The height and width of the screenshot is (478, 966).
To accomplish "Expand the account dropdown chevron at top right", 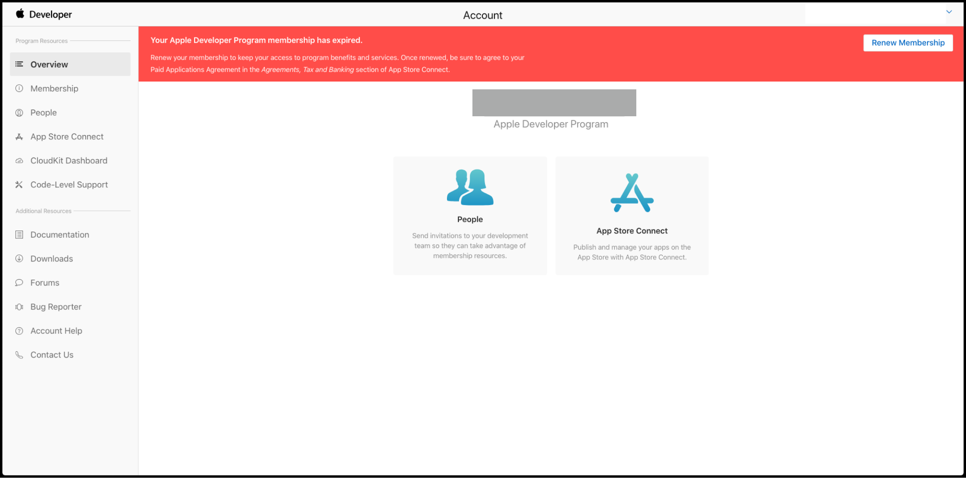I will [x=949, y=12].
